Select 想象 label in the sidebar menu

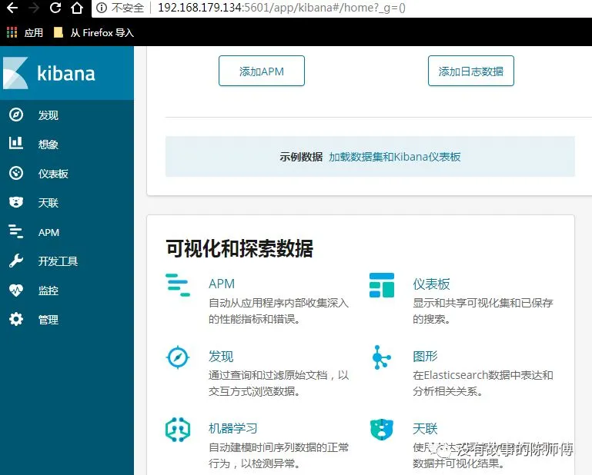(x=48, y=144)
